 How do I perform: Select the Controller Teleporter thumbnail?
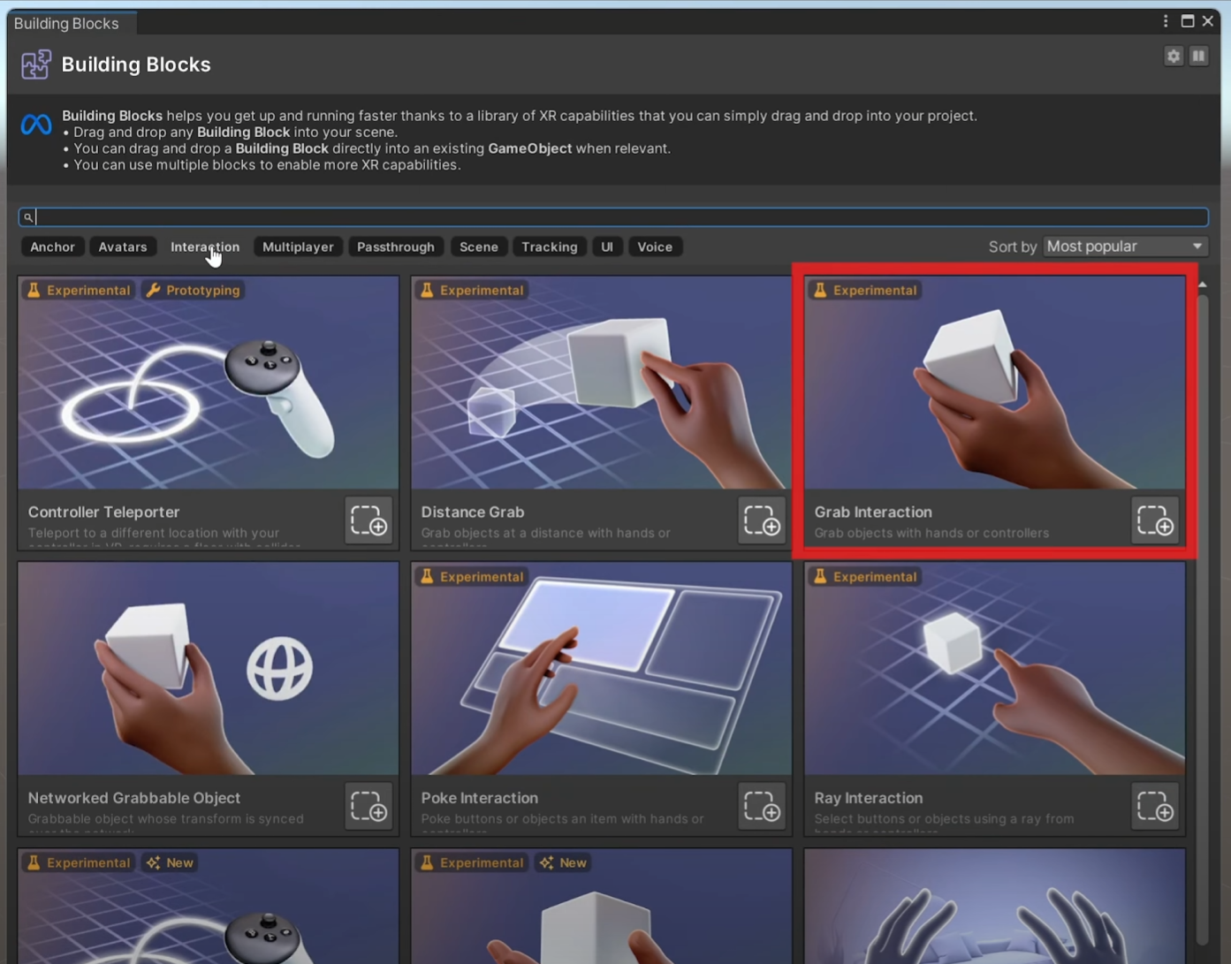tap(209, 383)
